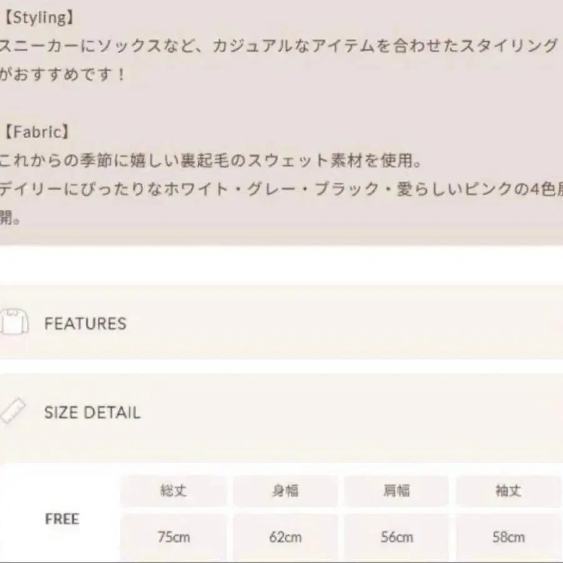Click the ruler icon beside SIZE DETAIL
The width and height of the screenshot is (563, 563).
click(11, 412)
